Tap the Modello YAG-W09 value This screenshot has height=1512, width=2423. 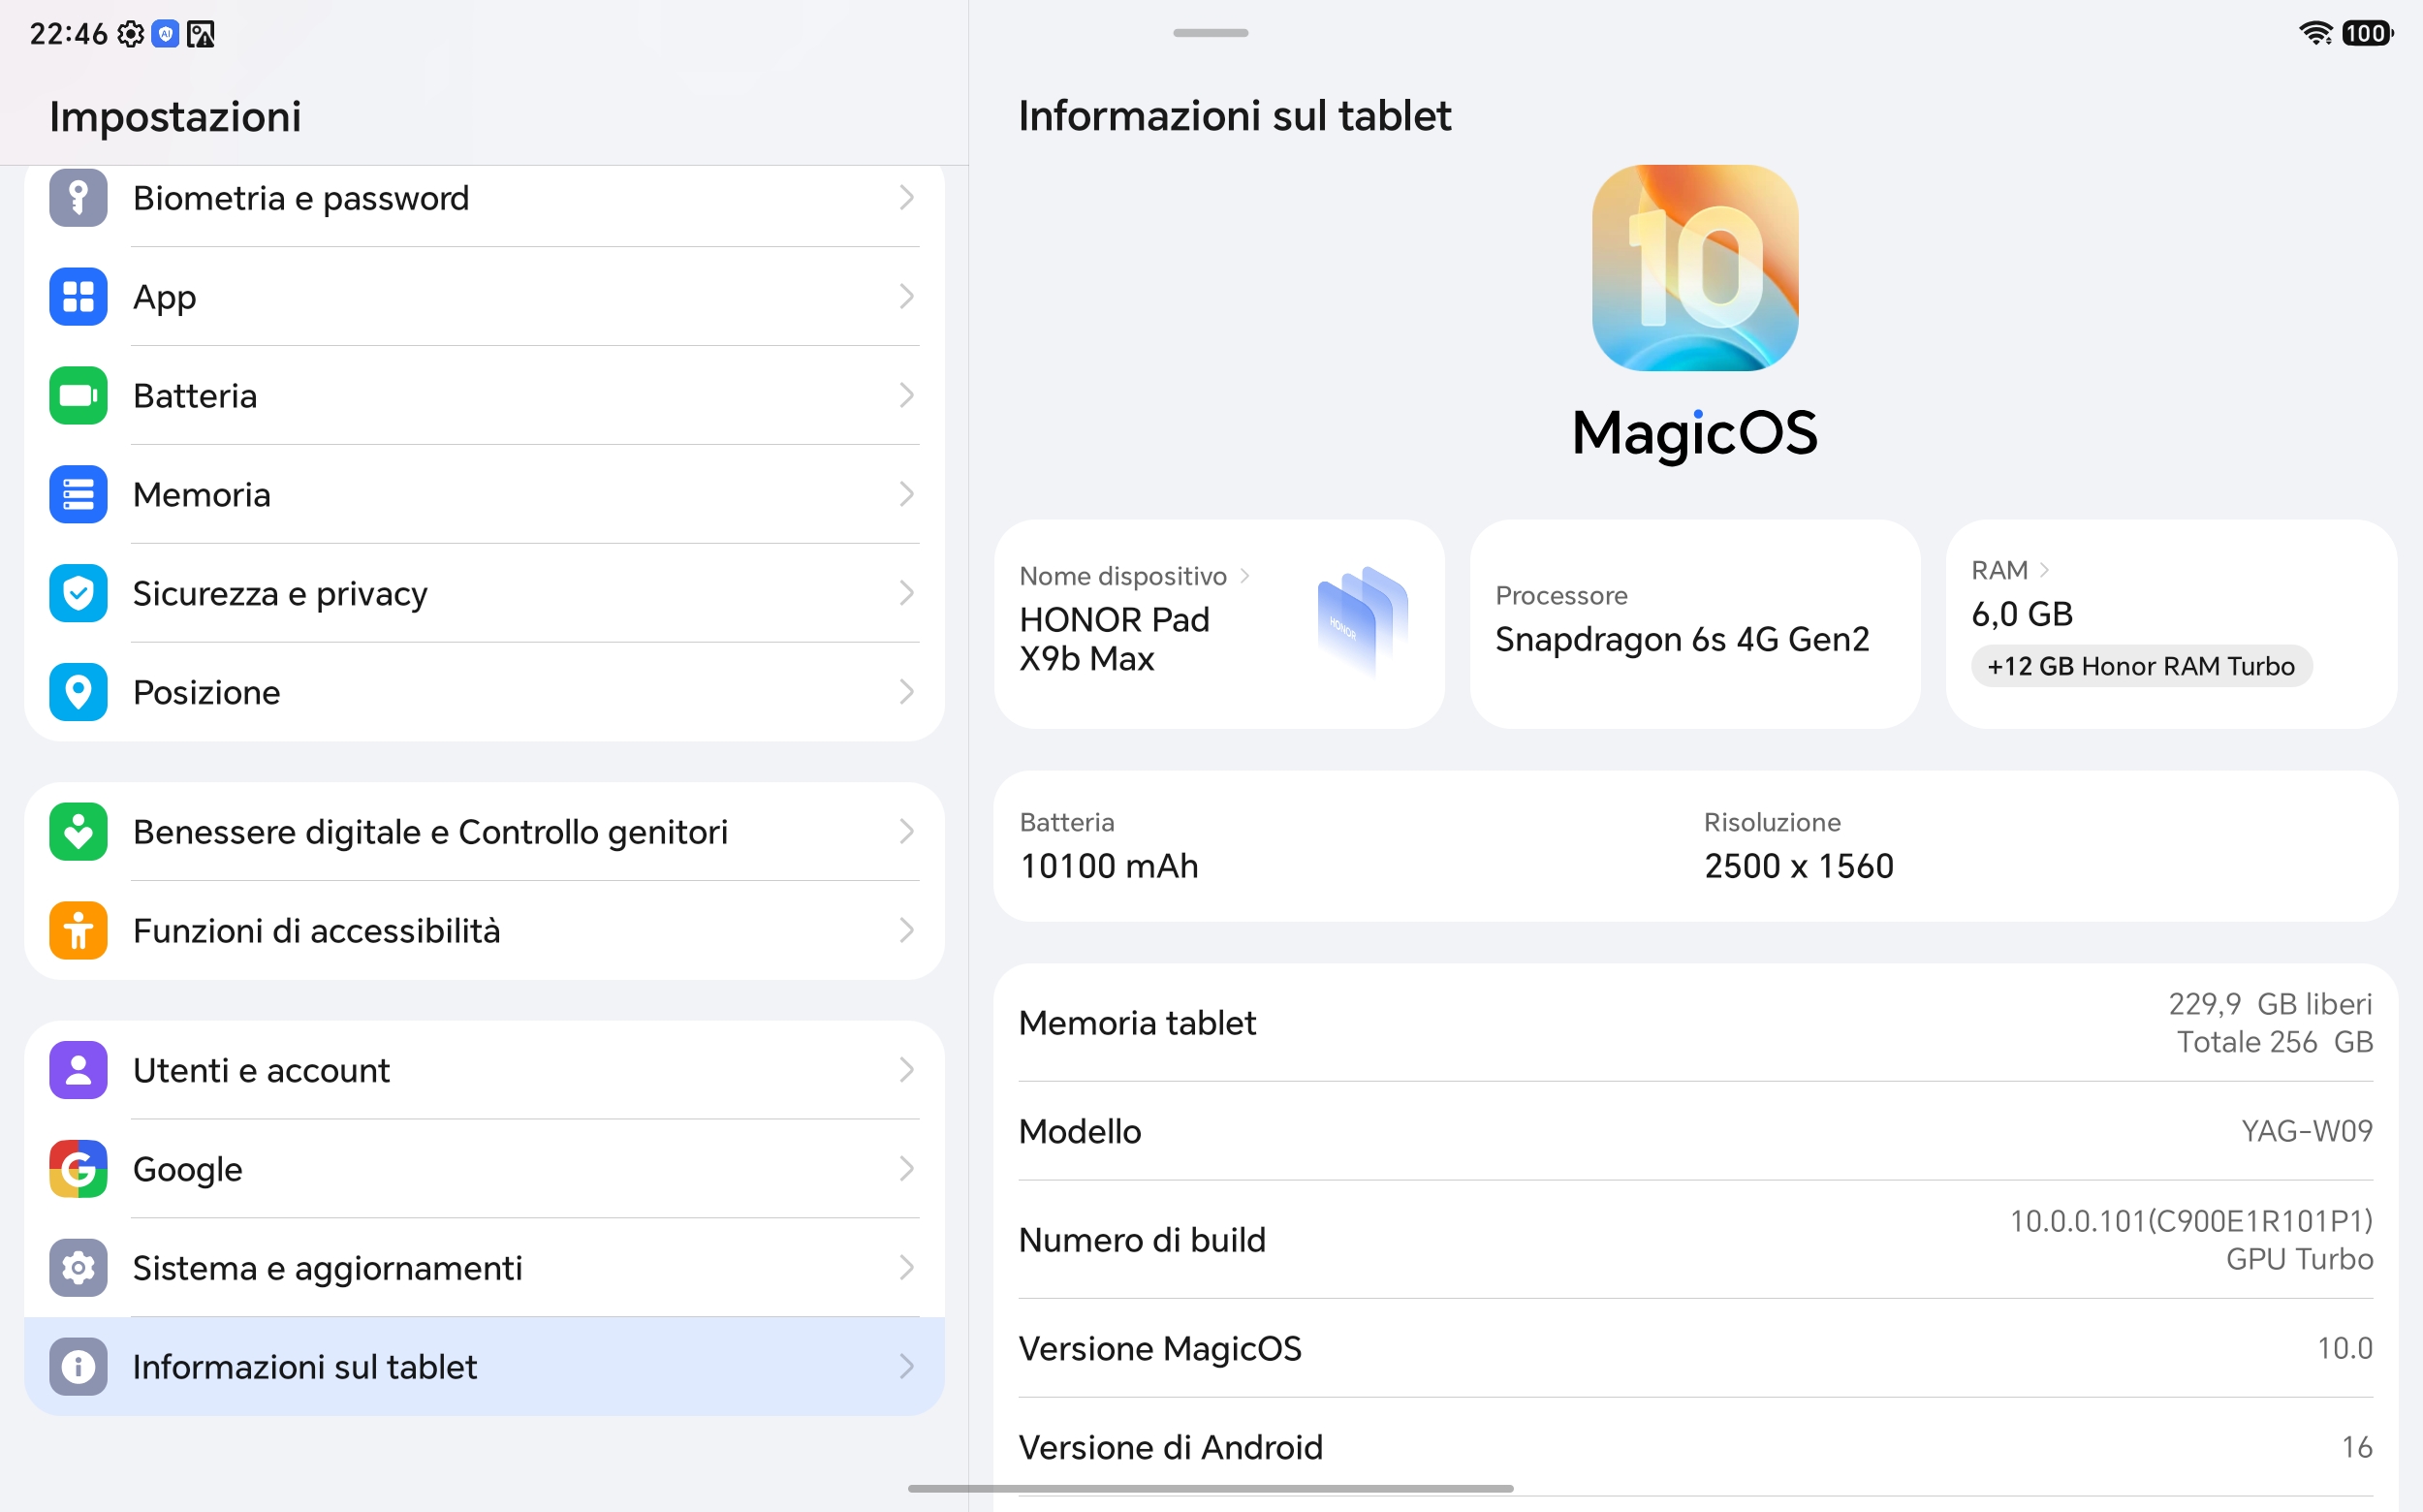(x=2307, y=1131)
